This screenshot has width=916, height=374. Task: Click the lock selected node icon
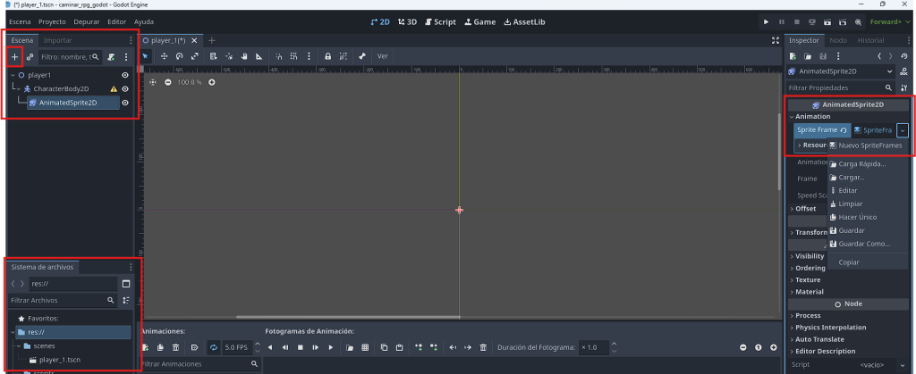[x=328, y=56]
